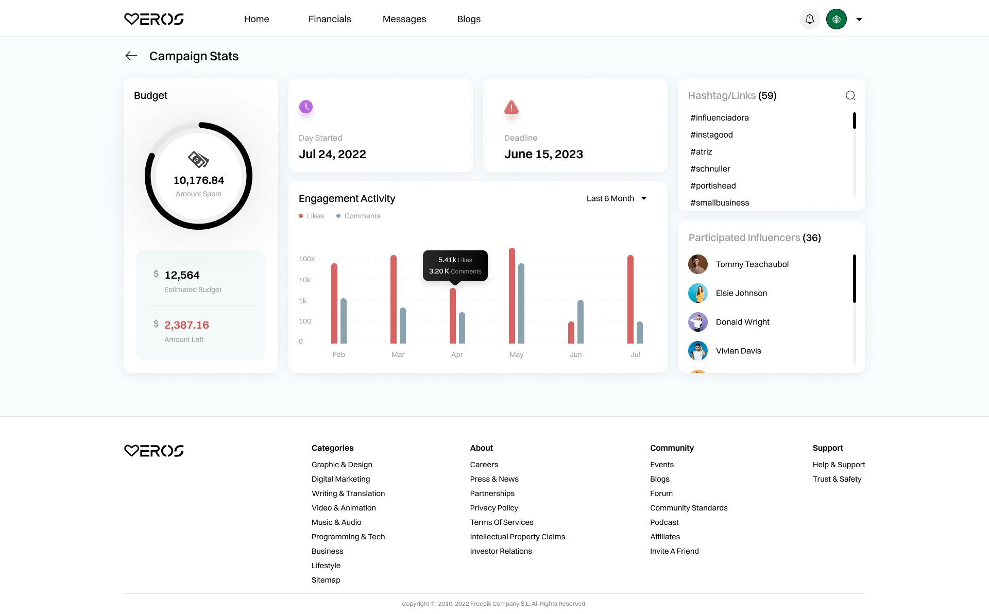Toggle the Comments legend series
This screenshot has width=989, height=614.
359,216
